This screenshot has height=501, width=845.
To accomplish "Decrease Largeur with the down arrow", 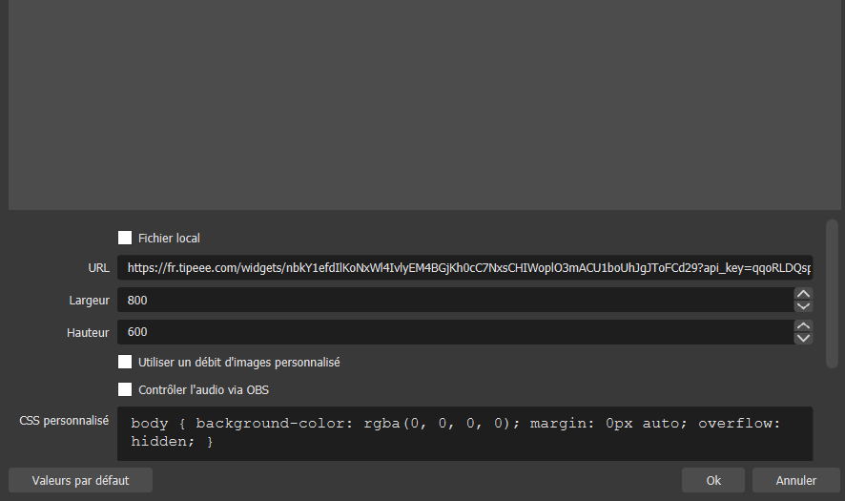I will (x=803, y=306).
